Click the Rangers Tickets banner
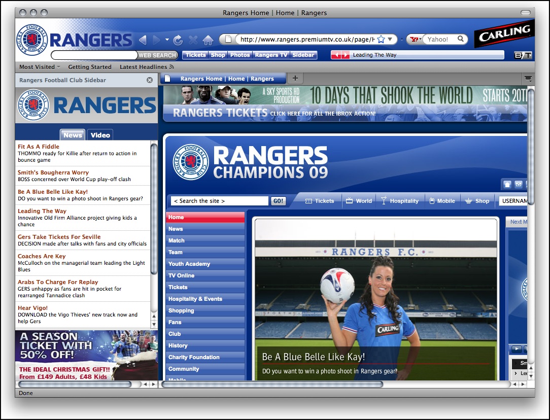The width and height of the screenshot is (550, 420). point(345,113)
